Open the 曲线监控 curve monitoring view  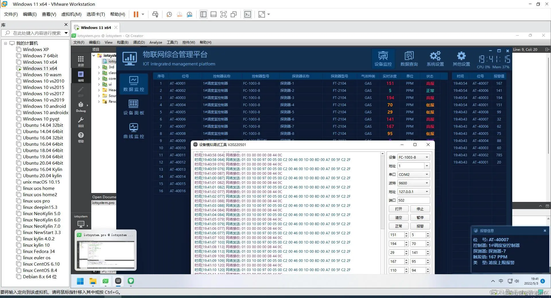(133, 131)
